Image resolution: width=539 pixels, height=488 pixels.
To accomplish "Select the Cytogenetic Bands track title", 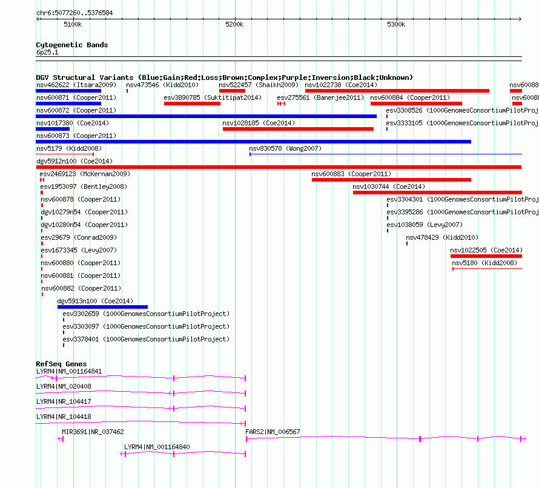I will [72, 45].
